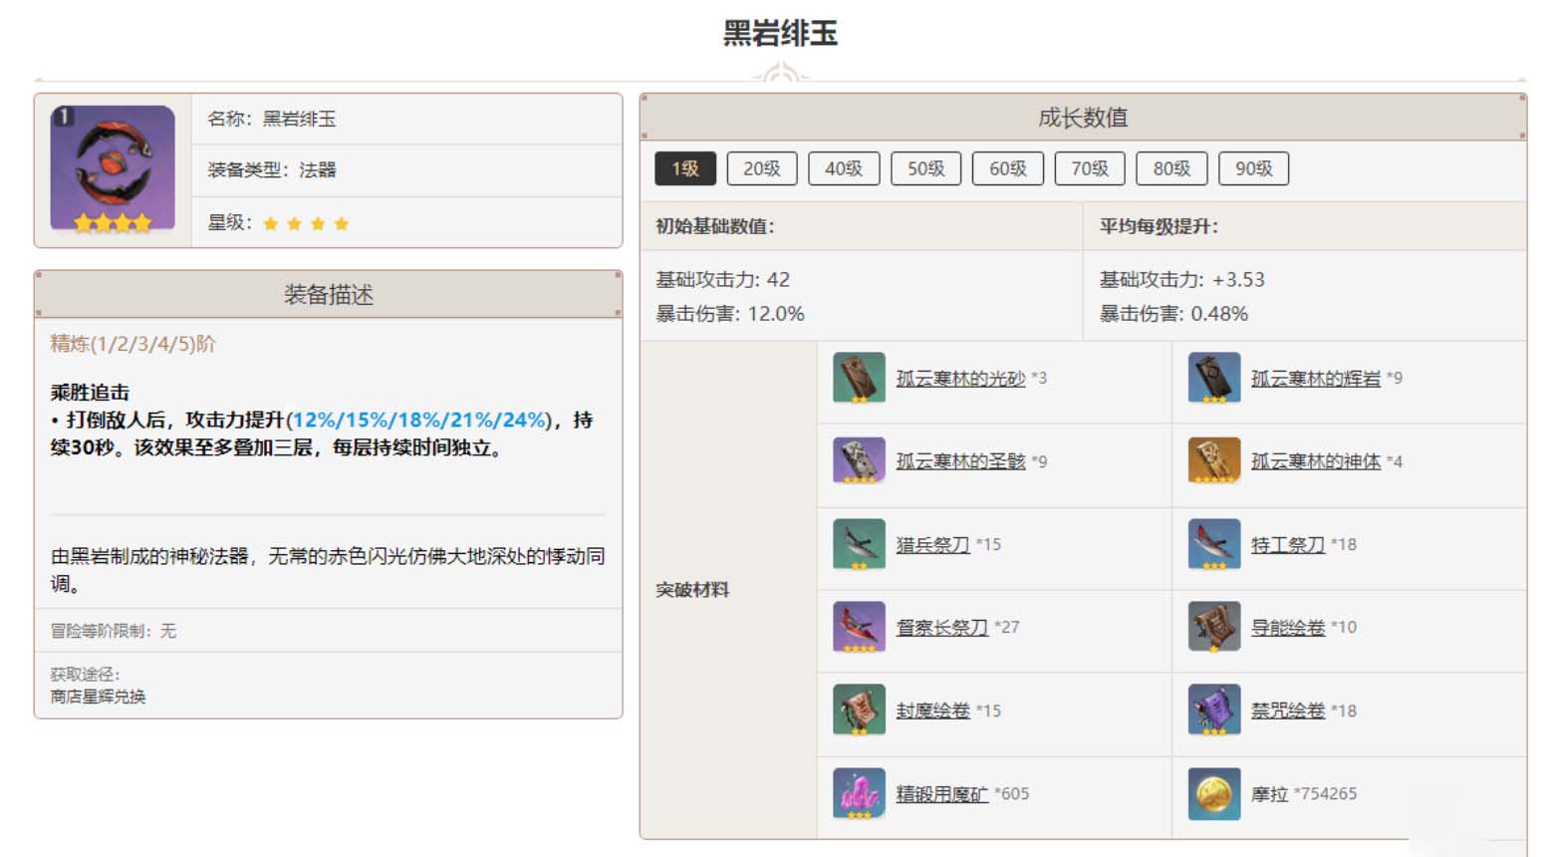Select the 1级 level tab
Screen dimensions: 1564x857
pos(685,168)
